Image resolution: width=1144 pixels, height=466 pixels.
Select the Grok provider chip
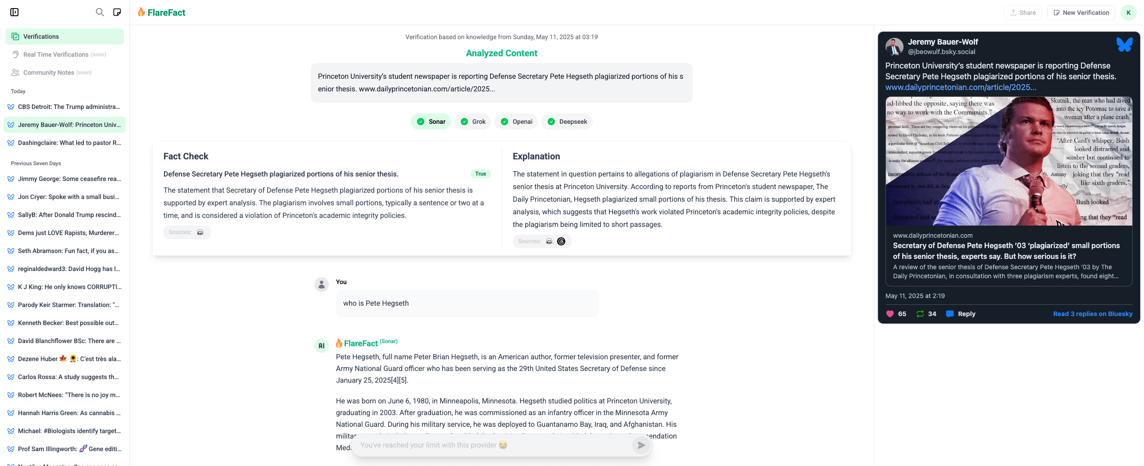click(472, 122)
